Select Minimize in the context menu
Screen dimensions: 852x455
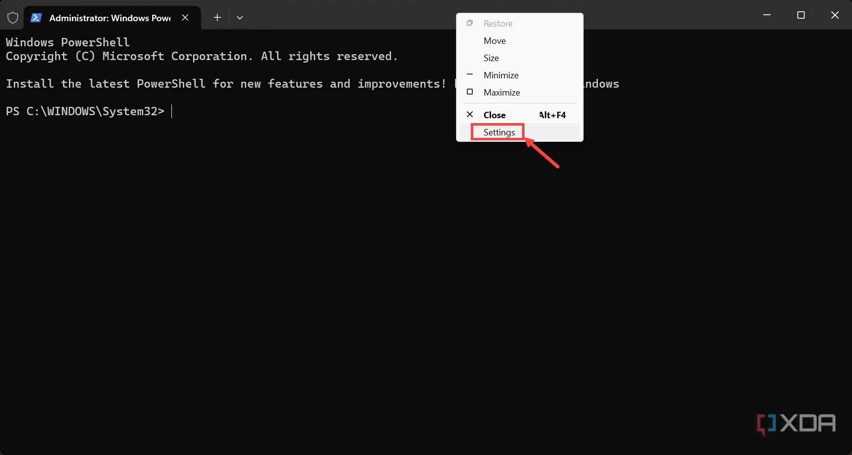tap(501, 75)
